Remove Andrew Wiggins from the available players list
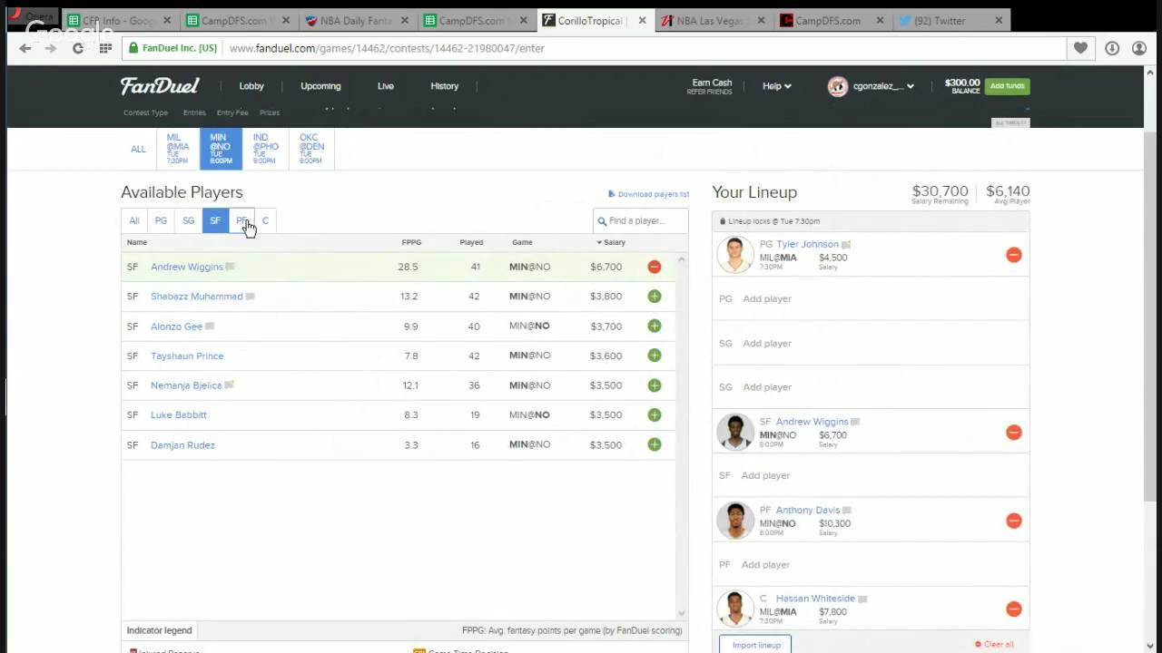Viewport: 1162px width, 653px height. pos(654,267)
